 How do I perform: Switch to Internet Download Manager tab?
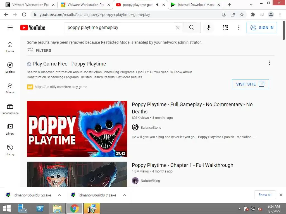pyautogui.click(x=195, y=5)
